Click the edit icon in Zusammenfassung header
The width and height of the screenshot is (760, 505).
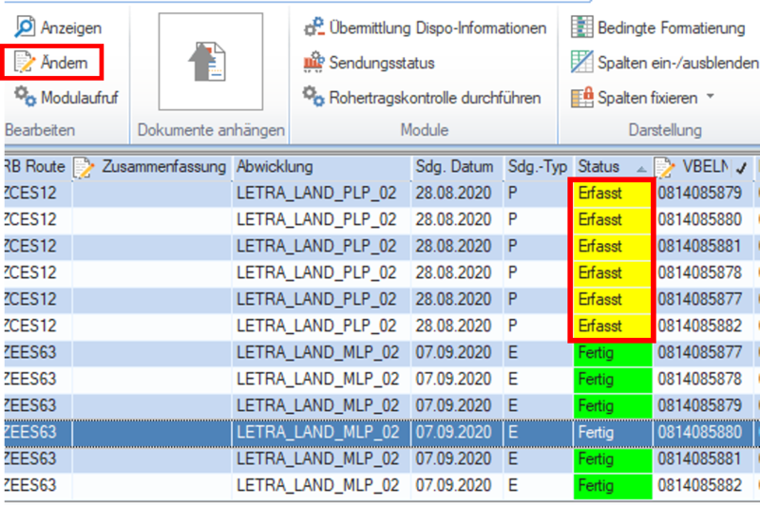(84, 167)
